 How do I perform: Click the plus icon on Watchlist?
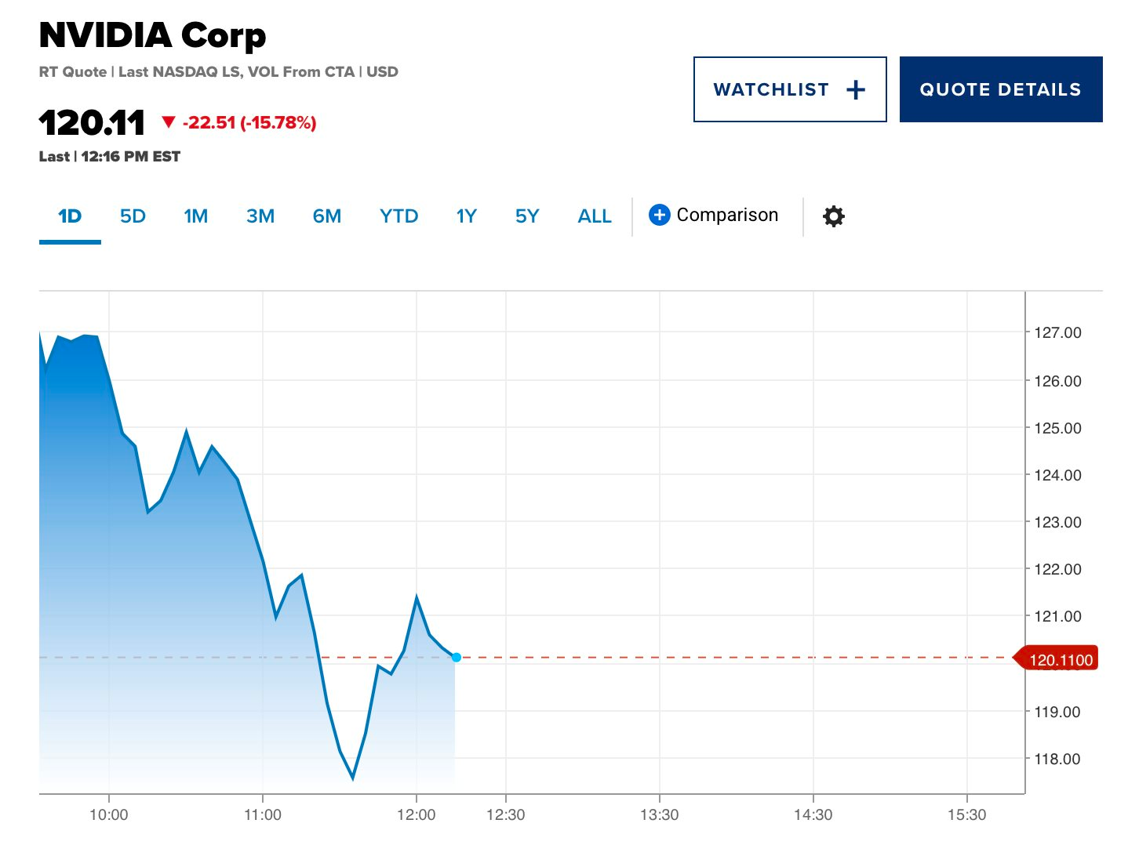[x=856, y=90]
